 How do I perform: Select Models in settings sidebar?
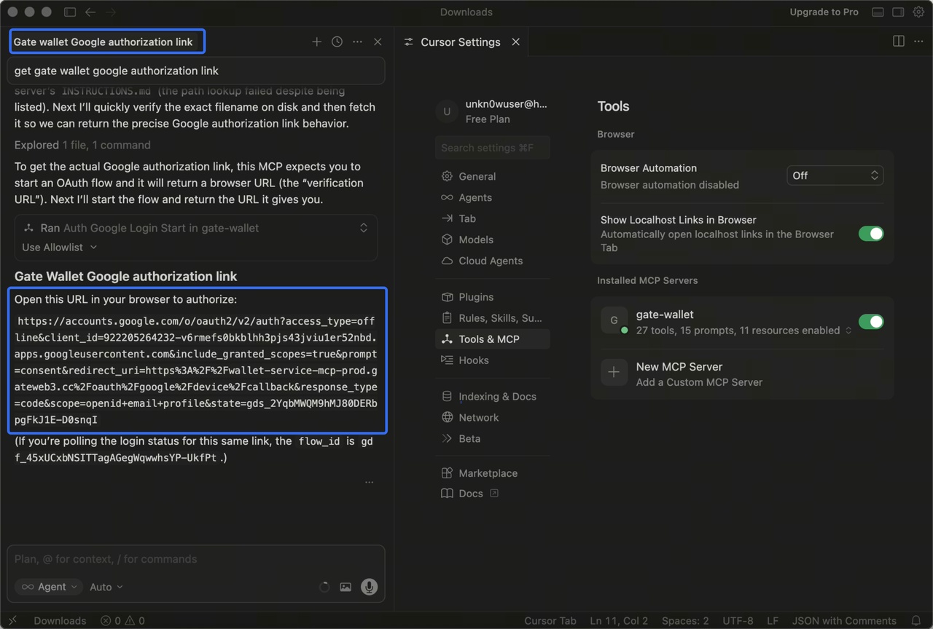click(475, 240)
